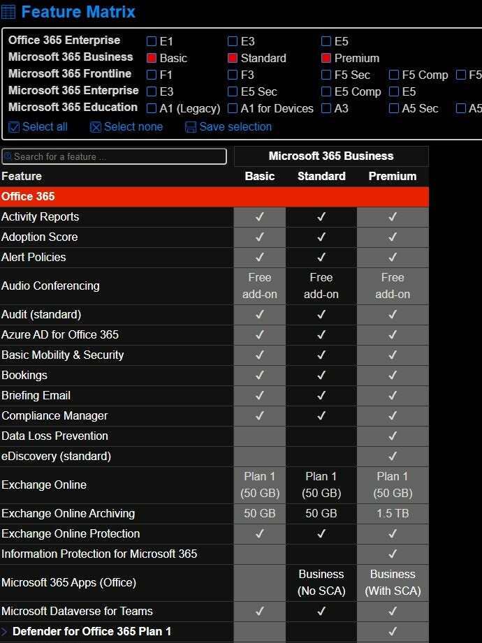Click the Feature column header
482x643 pixels.
(x=22, y=177)
